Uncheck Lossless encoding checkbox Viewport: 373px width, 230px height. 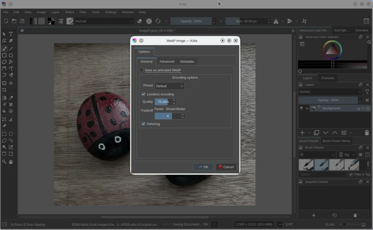coord(143,94)
